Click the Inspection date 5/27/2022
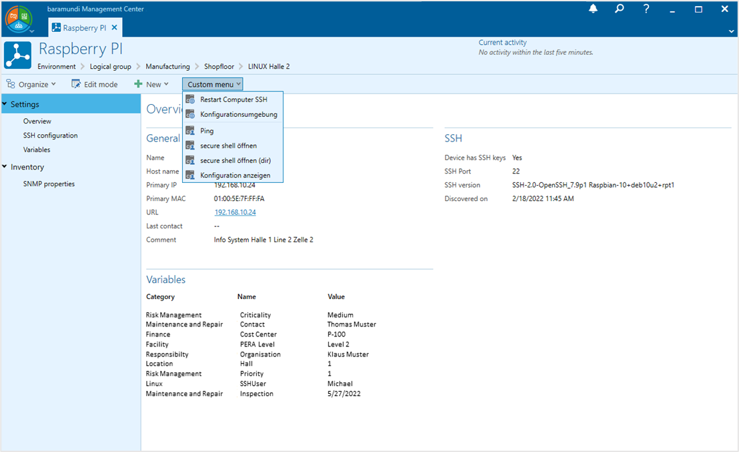Screen dimensions: 739x452 344,393
